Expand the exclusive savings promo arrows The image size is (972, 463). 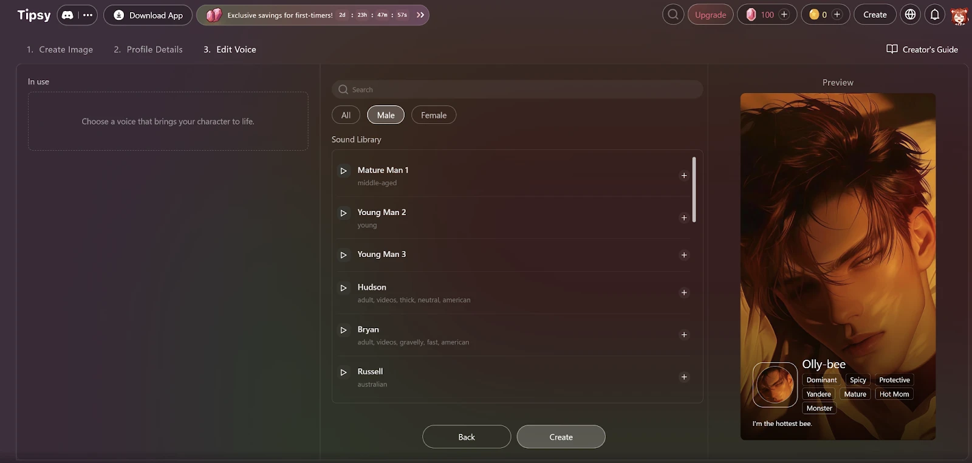420,15
